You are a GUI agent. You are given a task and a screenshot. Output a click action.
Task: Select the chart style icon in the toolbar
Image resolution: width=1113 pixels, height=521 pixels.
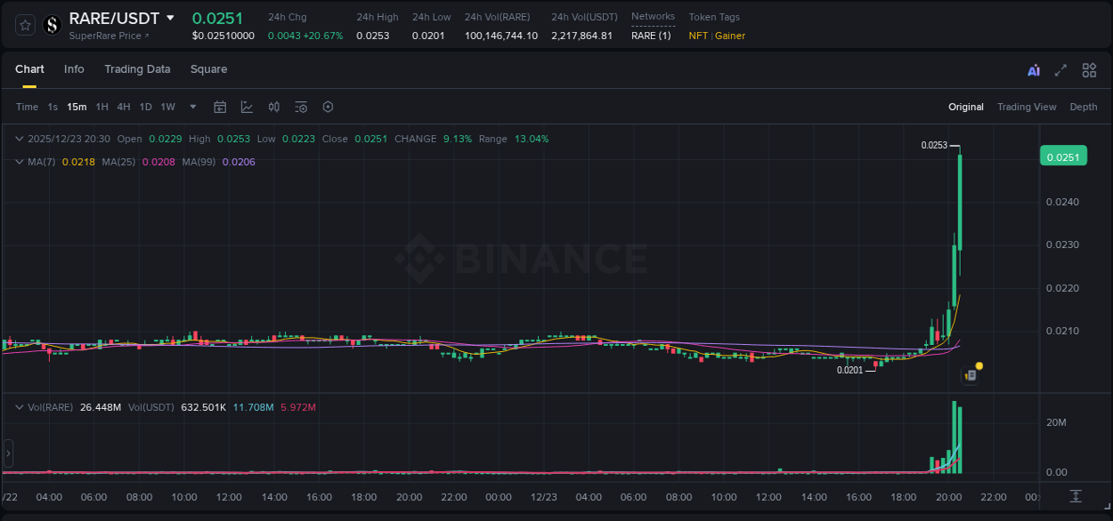(247, 107)
